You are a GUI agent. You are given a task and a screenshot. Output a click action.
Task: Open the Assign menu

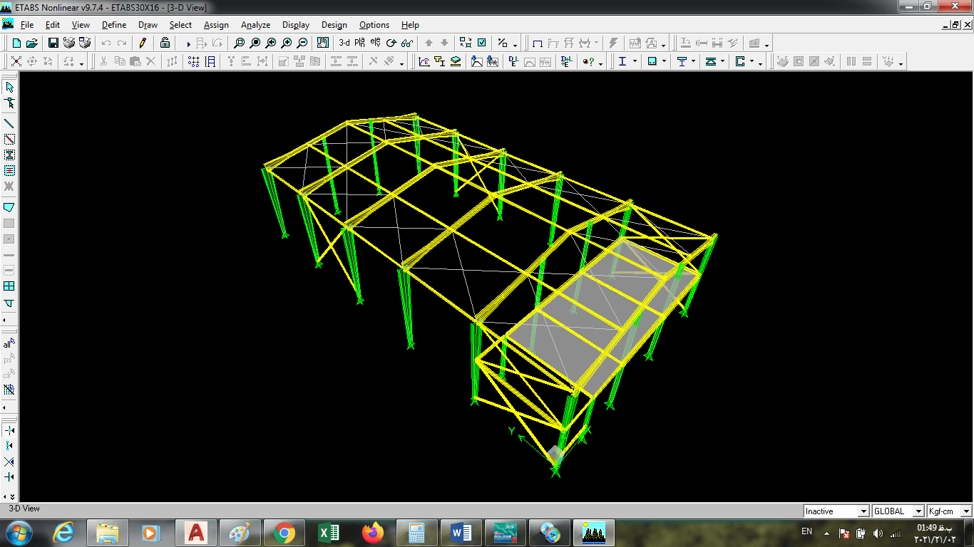(x=216, y=25)
